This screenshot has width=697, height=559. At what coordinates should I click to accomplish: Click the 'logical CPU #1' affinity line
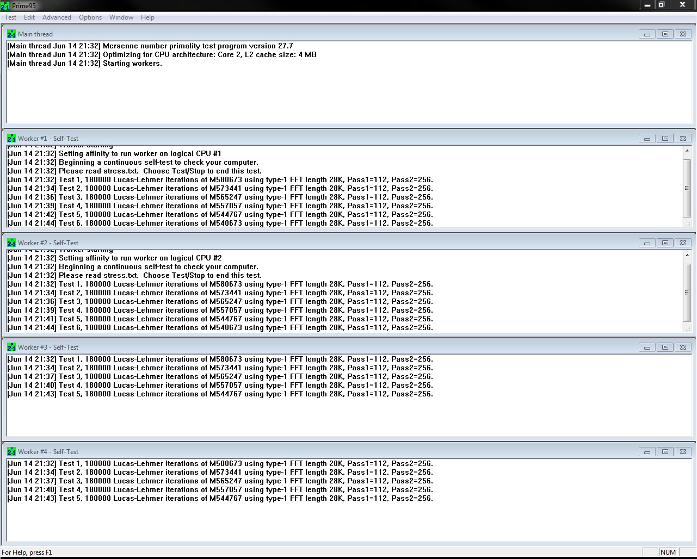114,153
